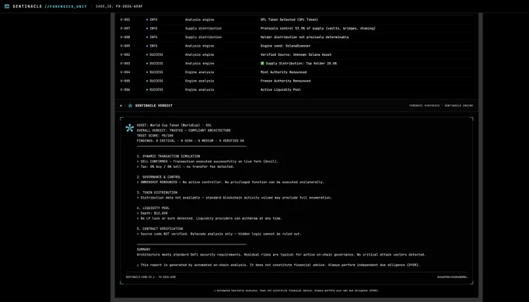
Task: Click 'FORENSIC SYNTHESIS · SENTINACLE ENGINE' label
Action: [x=441, y=106]
